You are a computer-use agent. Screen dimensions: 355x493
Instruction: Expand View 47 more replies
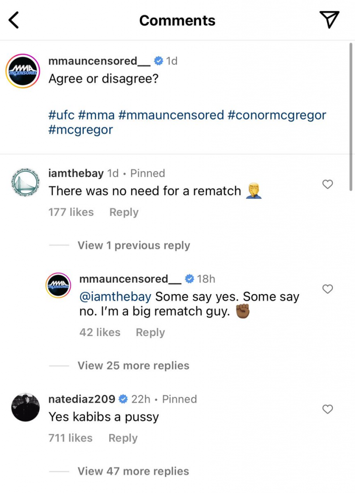tap(133, 471)
